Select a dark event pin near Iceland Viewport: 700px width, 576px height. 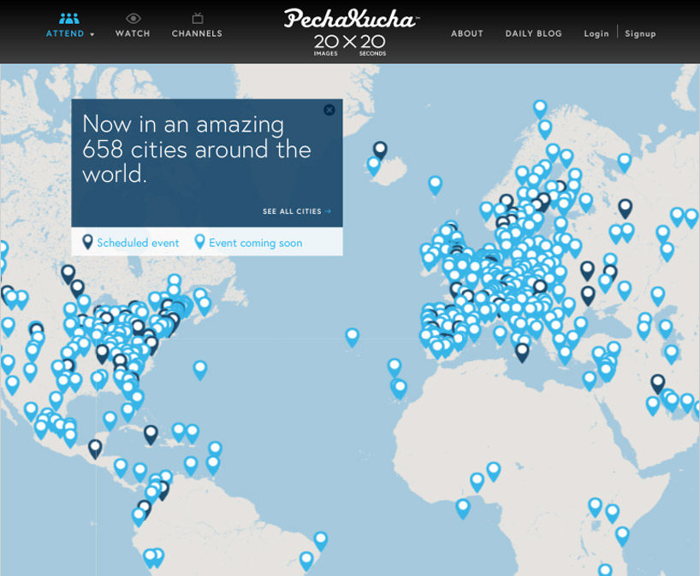(x=380, y=147)
